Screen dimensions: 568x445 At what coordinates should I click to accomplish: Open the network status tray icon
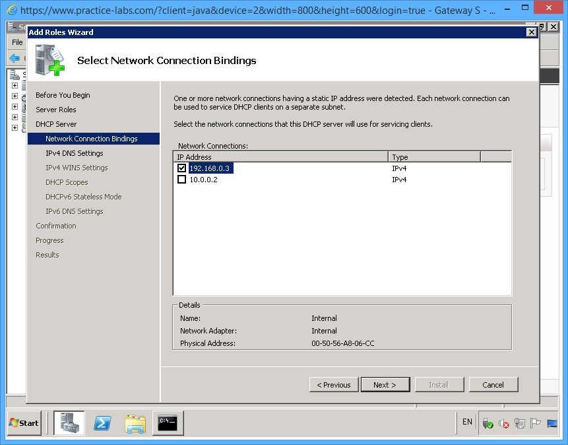tap(519, 423)
